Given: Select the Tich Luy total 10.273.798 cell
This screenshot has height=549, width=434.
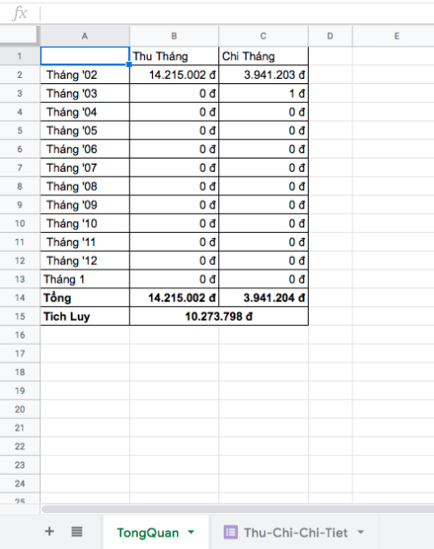Looking at the screenshot, I should [x=218, y=316].
